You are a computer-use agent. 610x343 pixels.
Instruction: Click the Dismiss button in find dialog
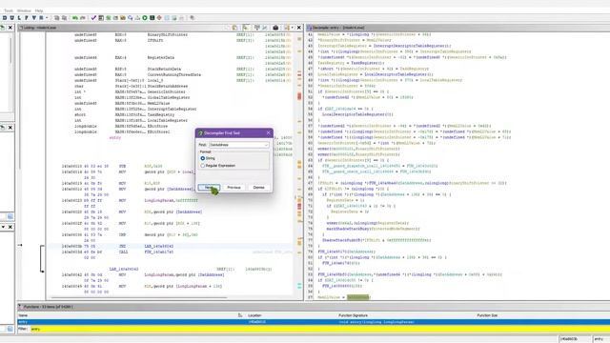(258, 188)
